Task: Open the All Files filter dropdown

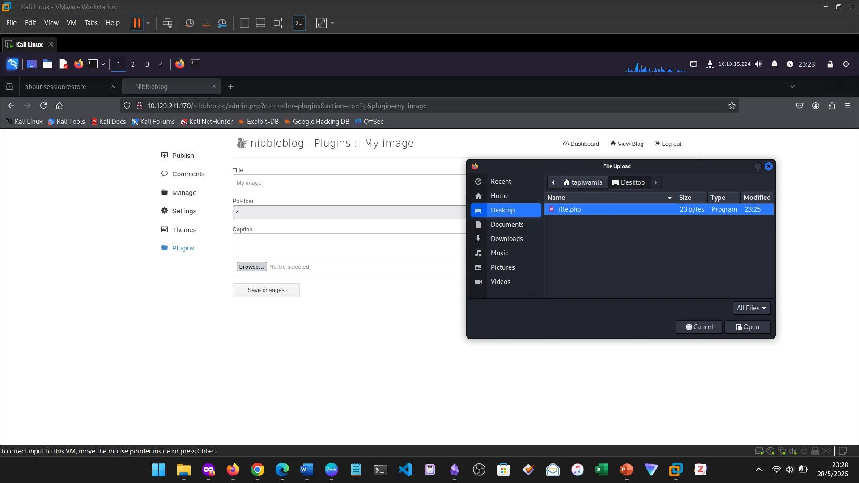Action: (751, 308)
